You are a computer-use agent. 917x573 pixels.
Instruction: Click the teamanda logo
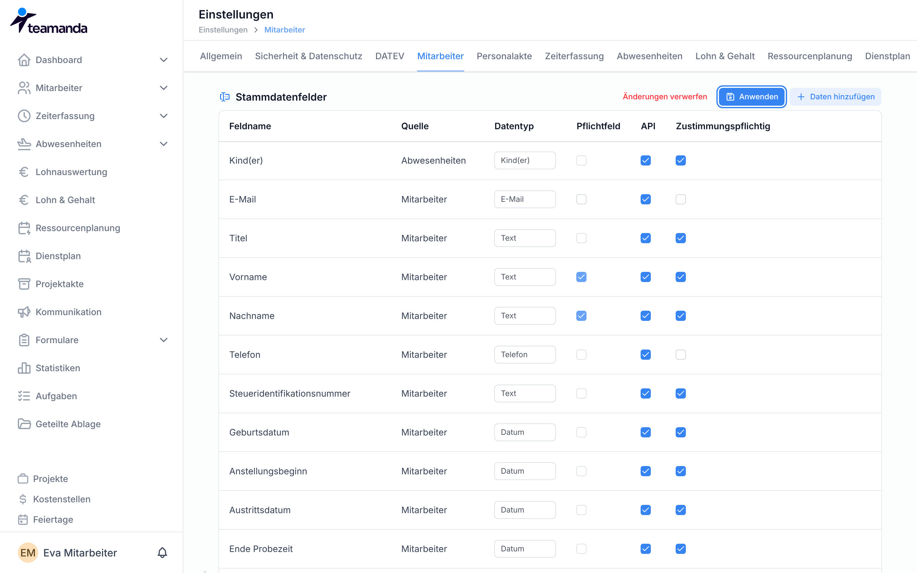pyautogui.click(x=48, y=21)
